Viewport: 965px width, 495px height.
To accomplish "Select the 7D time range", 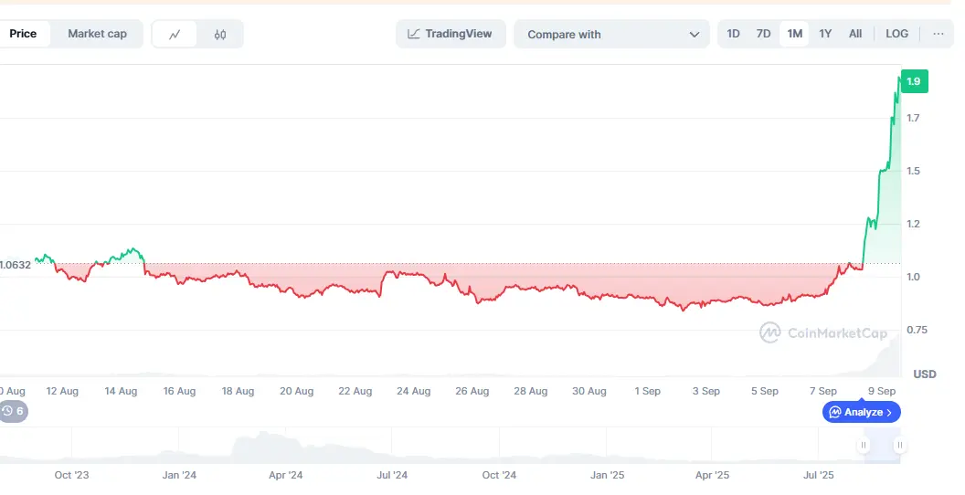I will (763, 34).
